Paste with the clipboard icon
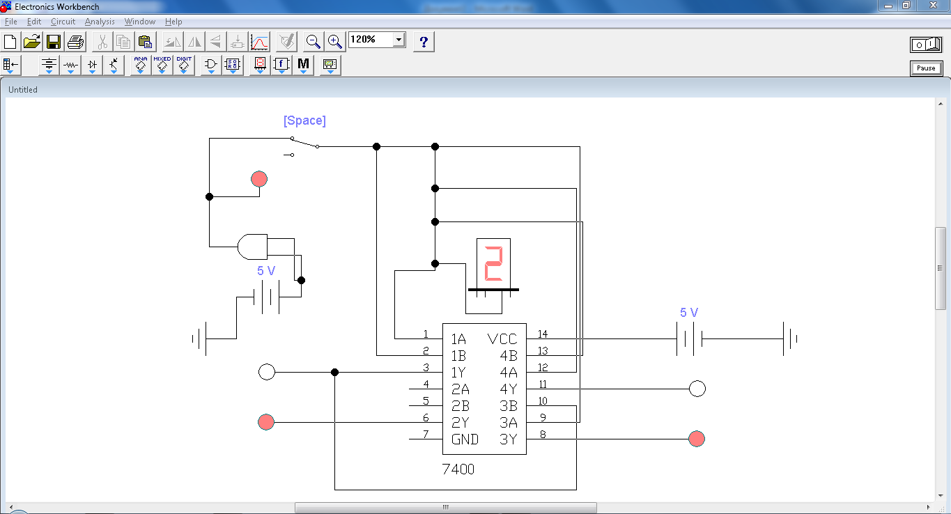 click(145, 42)
